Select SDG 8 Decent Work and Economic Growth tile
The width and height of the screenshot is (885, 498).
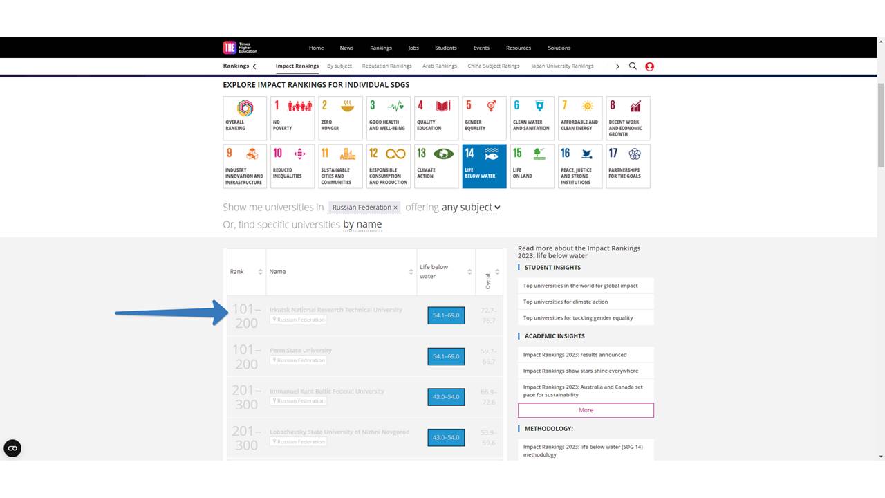point(628,118)
